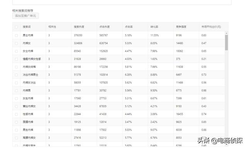Select the 男生内裤 row checkbox

tap(16, 130)
